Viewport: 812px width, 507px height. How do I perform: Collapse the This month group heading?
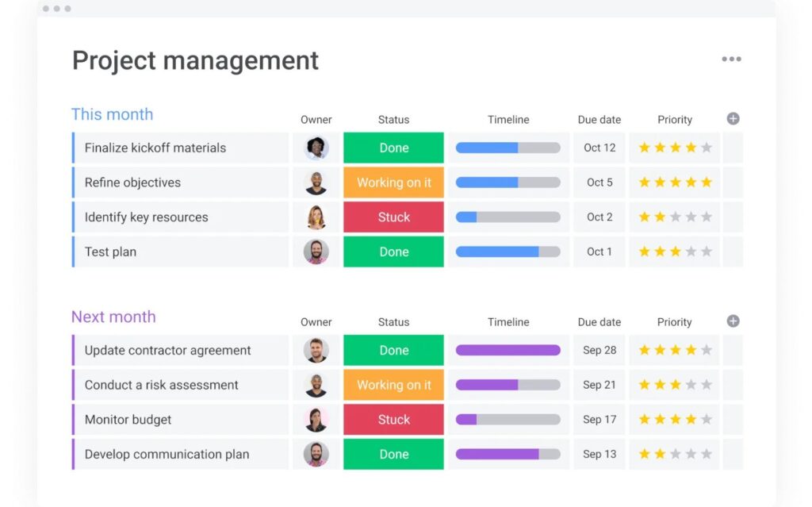(112, 114)
